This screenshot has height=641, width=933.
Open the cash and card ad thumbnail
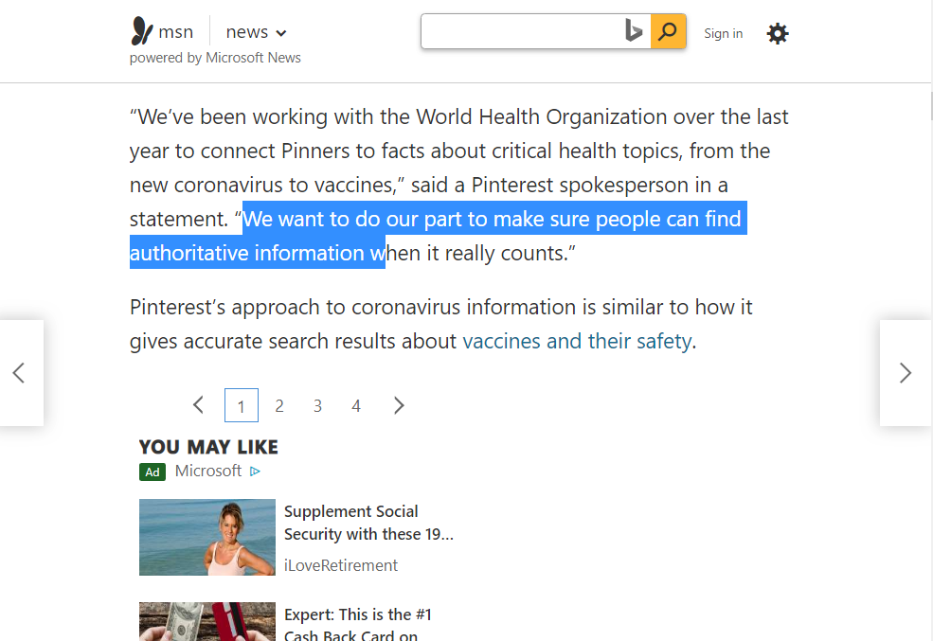207,621
